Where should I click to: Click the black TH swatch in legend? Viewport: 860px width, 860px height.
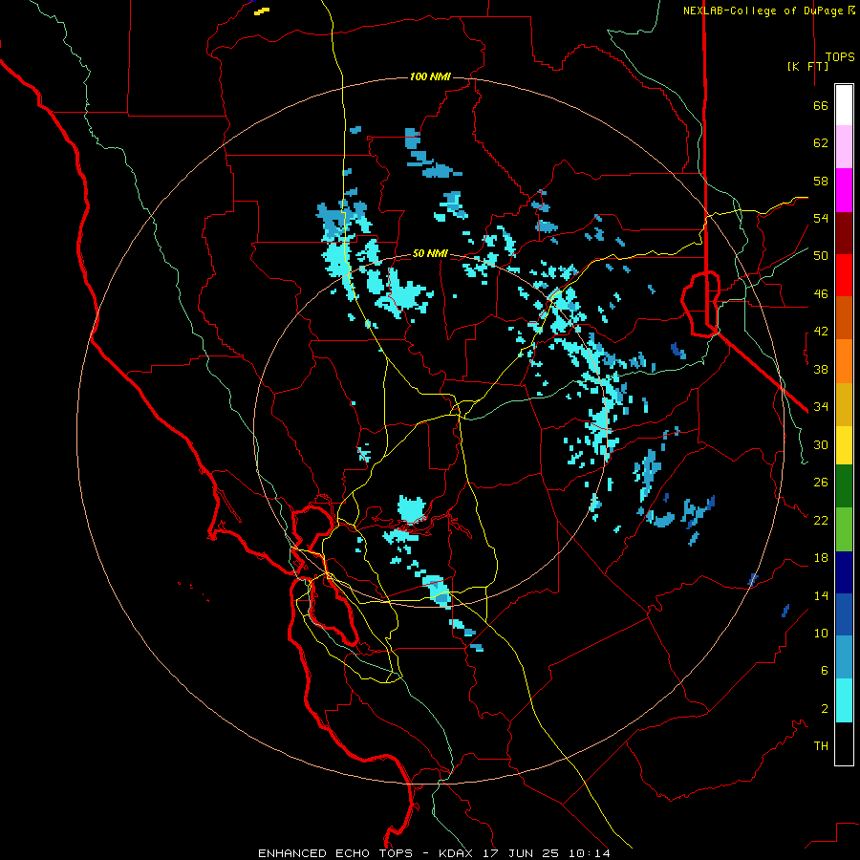(x=844, y=743)
